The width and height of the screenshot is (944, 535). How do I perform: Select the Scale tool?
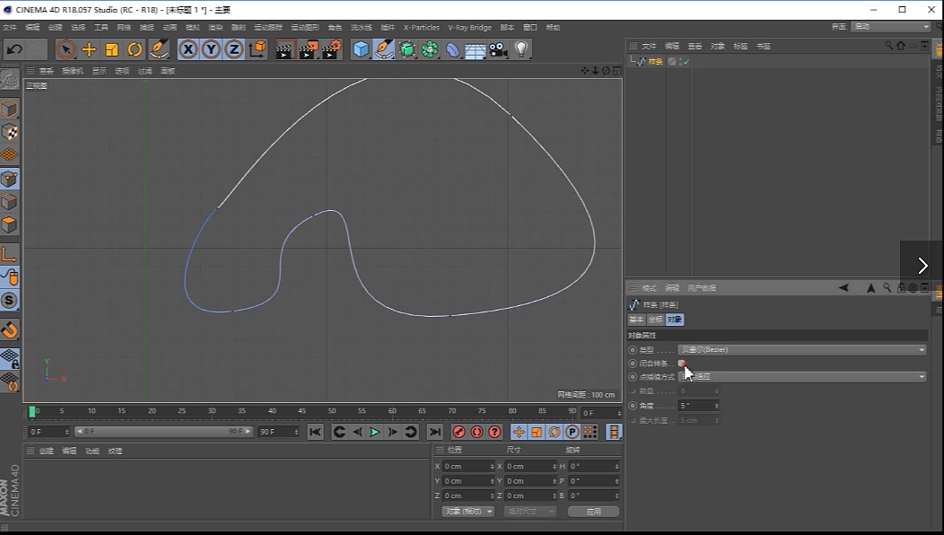111,49
